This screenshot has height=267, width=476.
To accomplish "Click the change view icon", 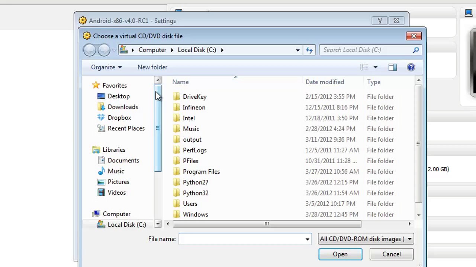I will pyautogui.click(x=364, y=67).
